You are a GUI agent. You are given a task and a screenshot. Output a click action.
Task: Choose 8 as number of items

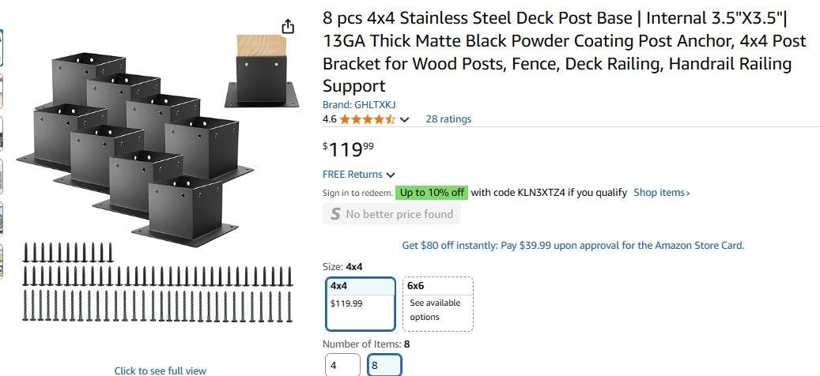[x=384, y=366]
